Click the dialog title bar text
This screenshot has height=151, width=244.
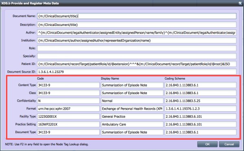click(30, 3)
